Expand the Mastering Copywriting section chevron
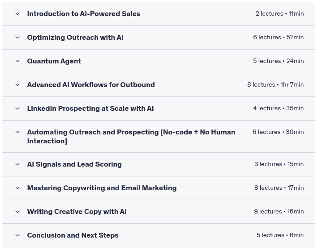 pyautogui.click(x=17, y=188)
